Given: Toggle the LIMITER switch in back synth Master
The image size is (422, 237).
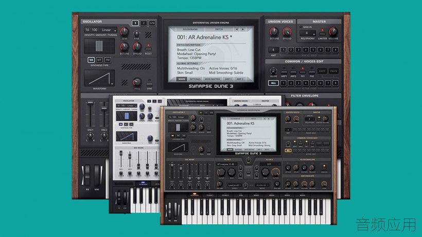Looking at the screenshot, I should pos(322,34).
